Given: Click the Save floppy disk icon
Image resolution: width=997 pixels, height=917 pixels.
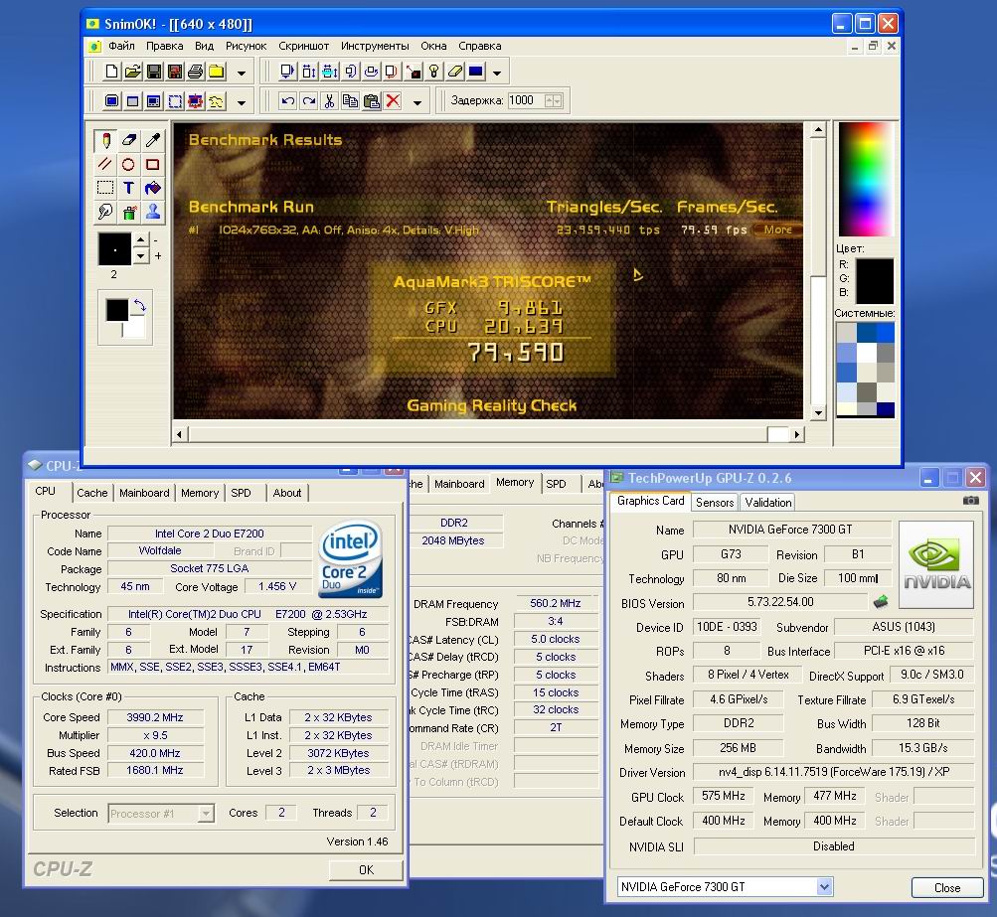Looking at the screenshot, I should 154,72.
